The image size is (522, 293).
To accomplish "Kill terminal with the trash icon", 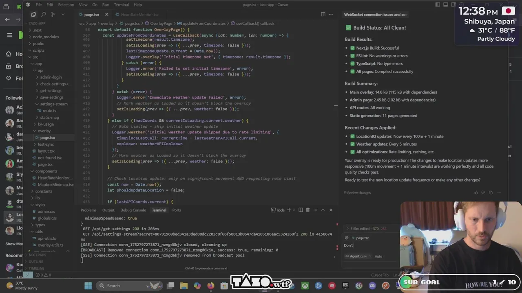I will (308, 210).
